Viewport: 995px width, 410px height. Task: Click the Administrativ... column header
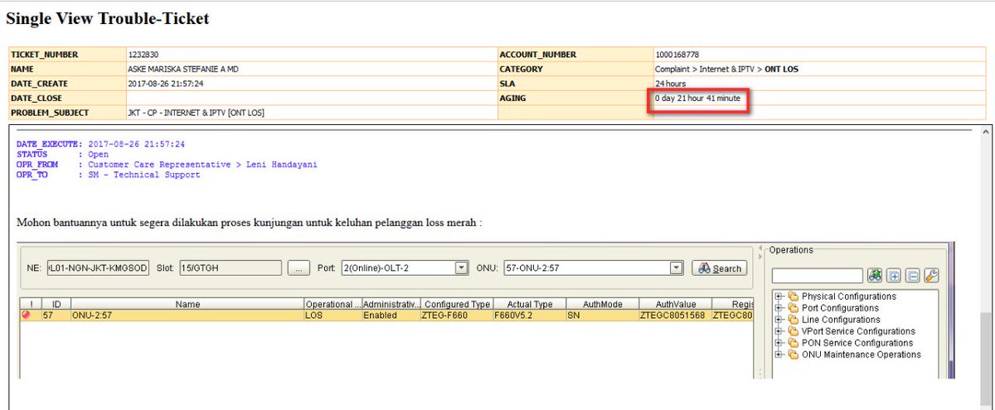click(x=391, y=304)
